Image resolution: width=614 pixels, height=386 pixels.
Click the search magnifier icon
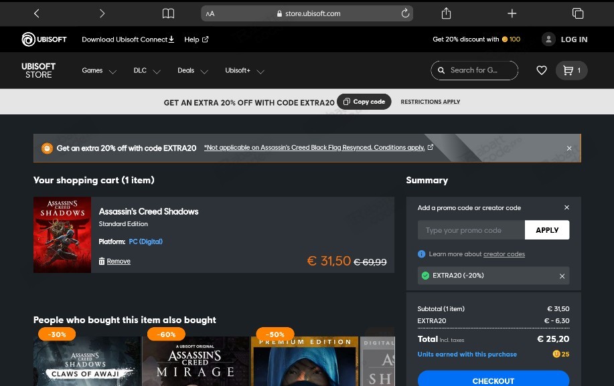point(441,70)
